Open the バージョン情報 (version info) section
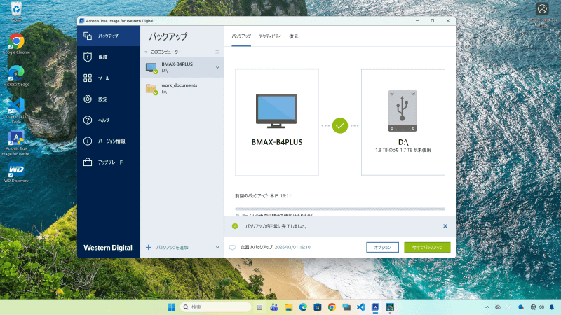 coord(109,141)
